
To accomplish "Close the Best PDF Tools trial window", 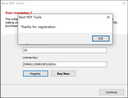I will tap(124, 3).
